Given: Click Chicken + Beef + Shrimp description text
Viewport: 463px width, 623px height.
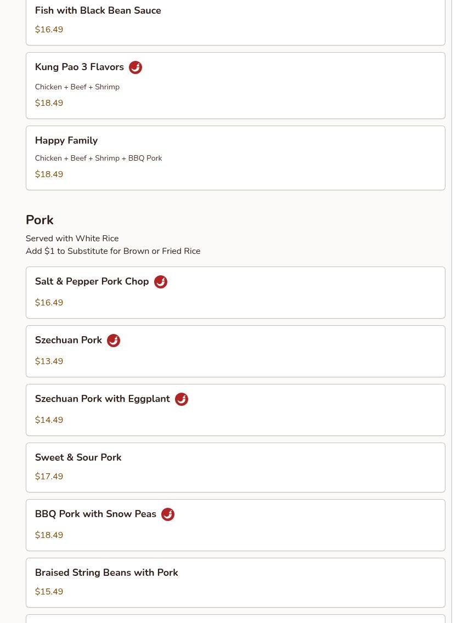Looking at the screenshot, I should [77, 87].
